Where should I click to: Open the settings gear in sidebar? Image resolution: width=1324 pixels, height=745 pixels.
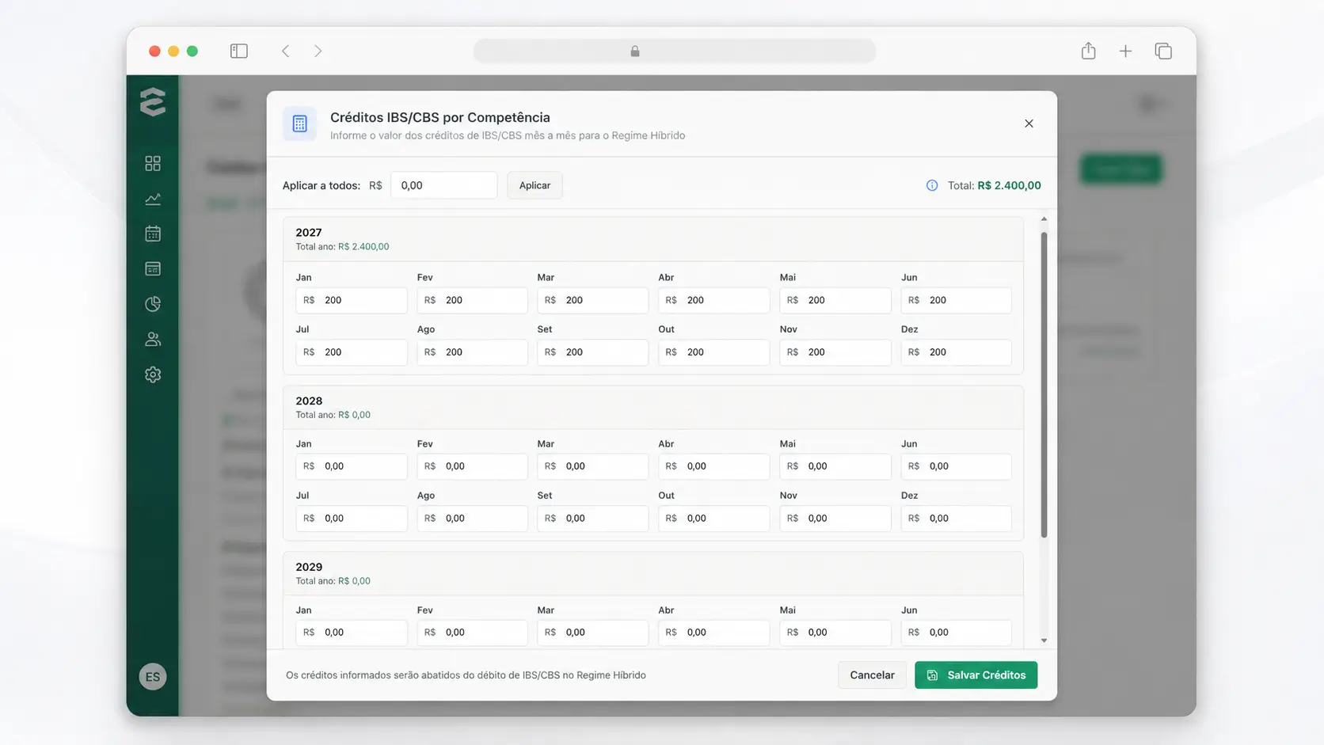pos(153,374)
